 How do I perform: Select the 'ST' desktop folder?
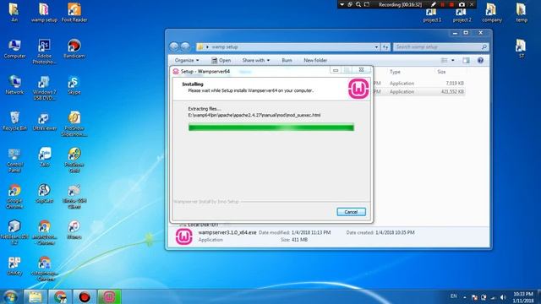521,49
